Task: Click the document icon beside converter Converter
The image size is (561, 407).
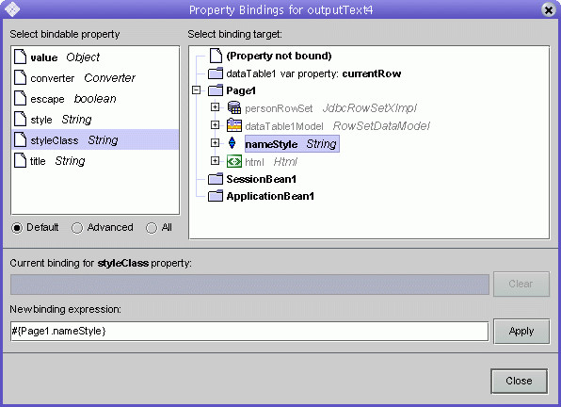Action: point(20,77)
